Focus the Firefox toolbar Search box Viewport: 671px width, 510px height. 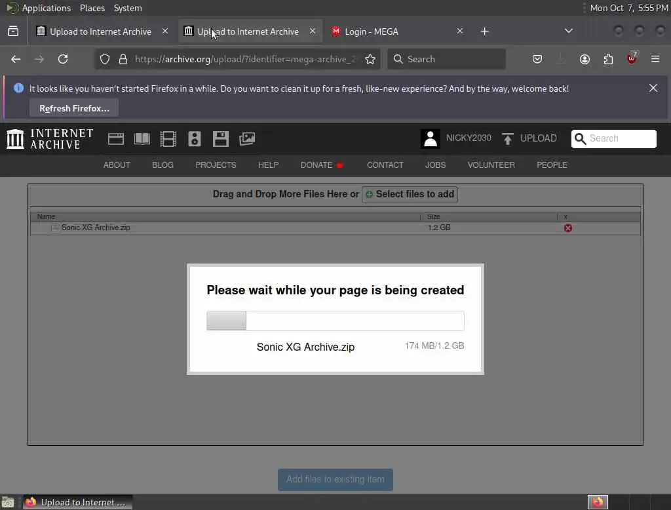coord(446,59)
